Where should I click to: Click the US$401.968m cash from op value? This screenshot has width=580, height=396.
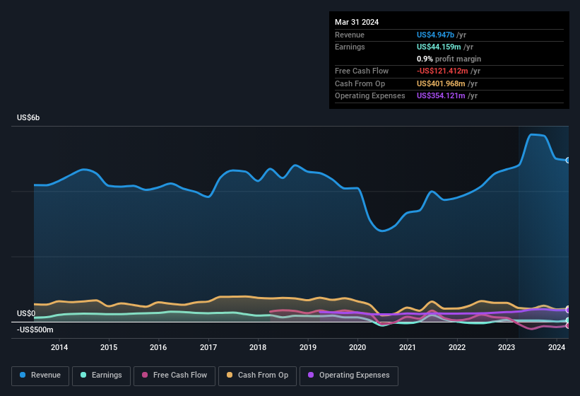(441, 83)
